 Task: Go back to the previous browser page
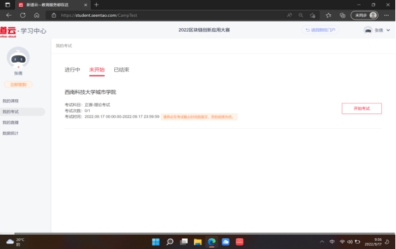[9, 15]
